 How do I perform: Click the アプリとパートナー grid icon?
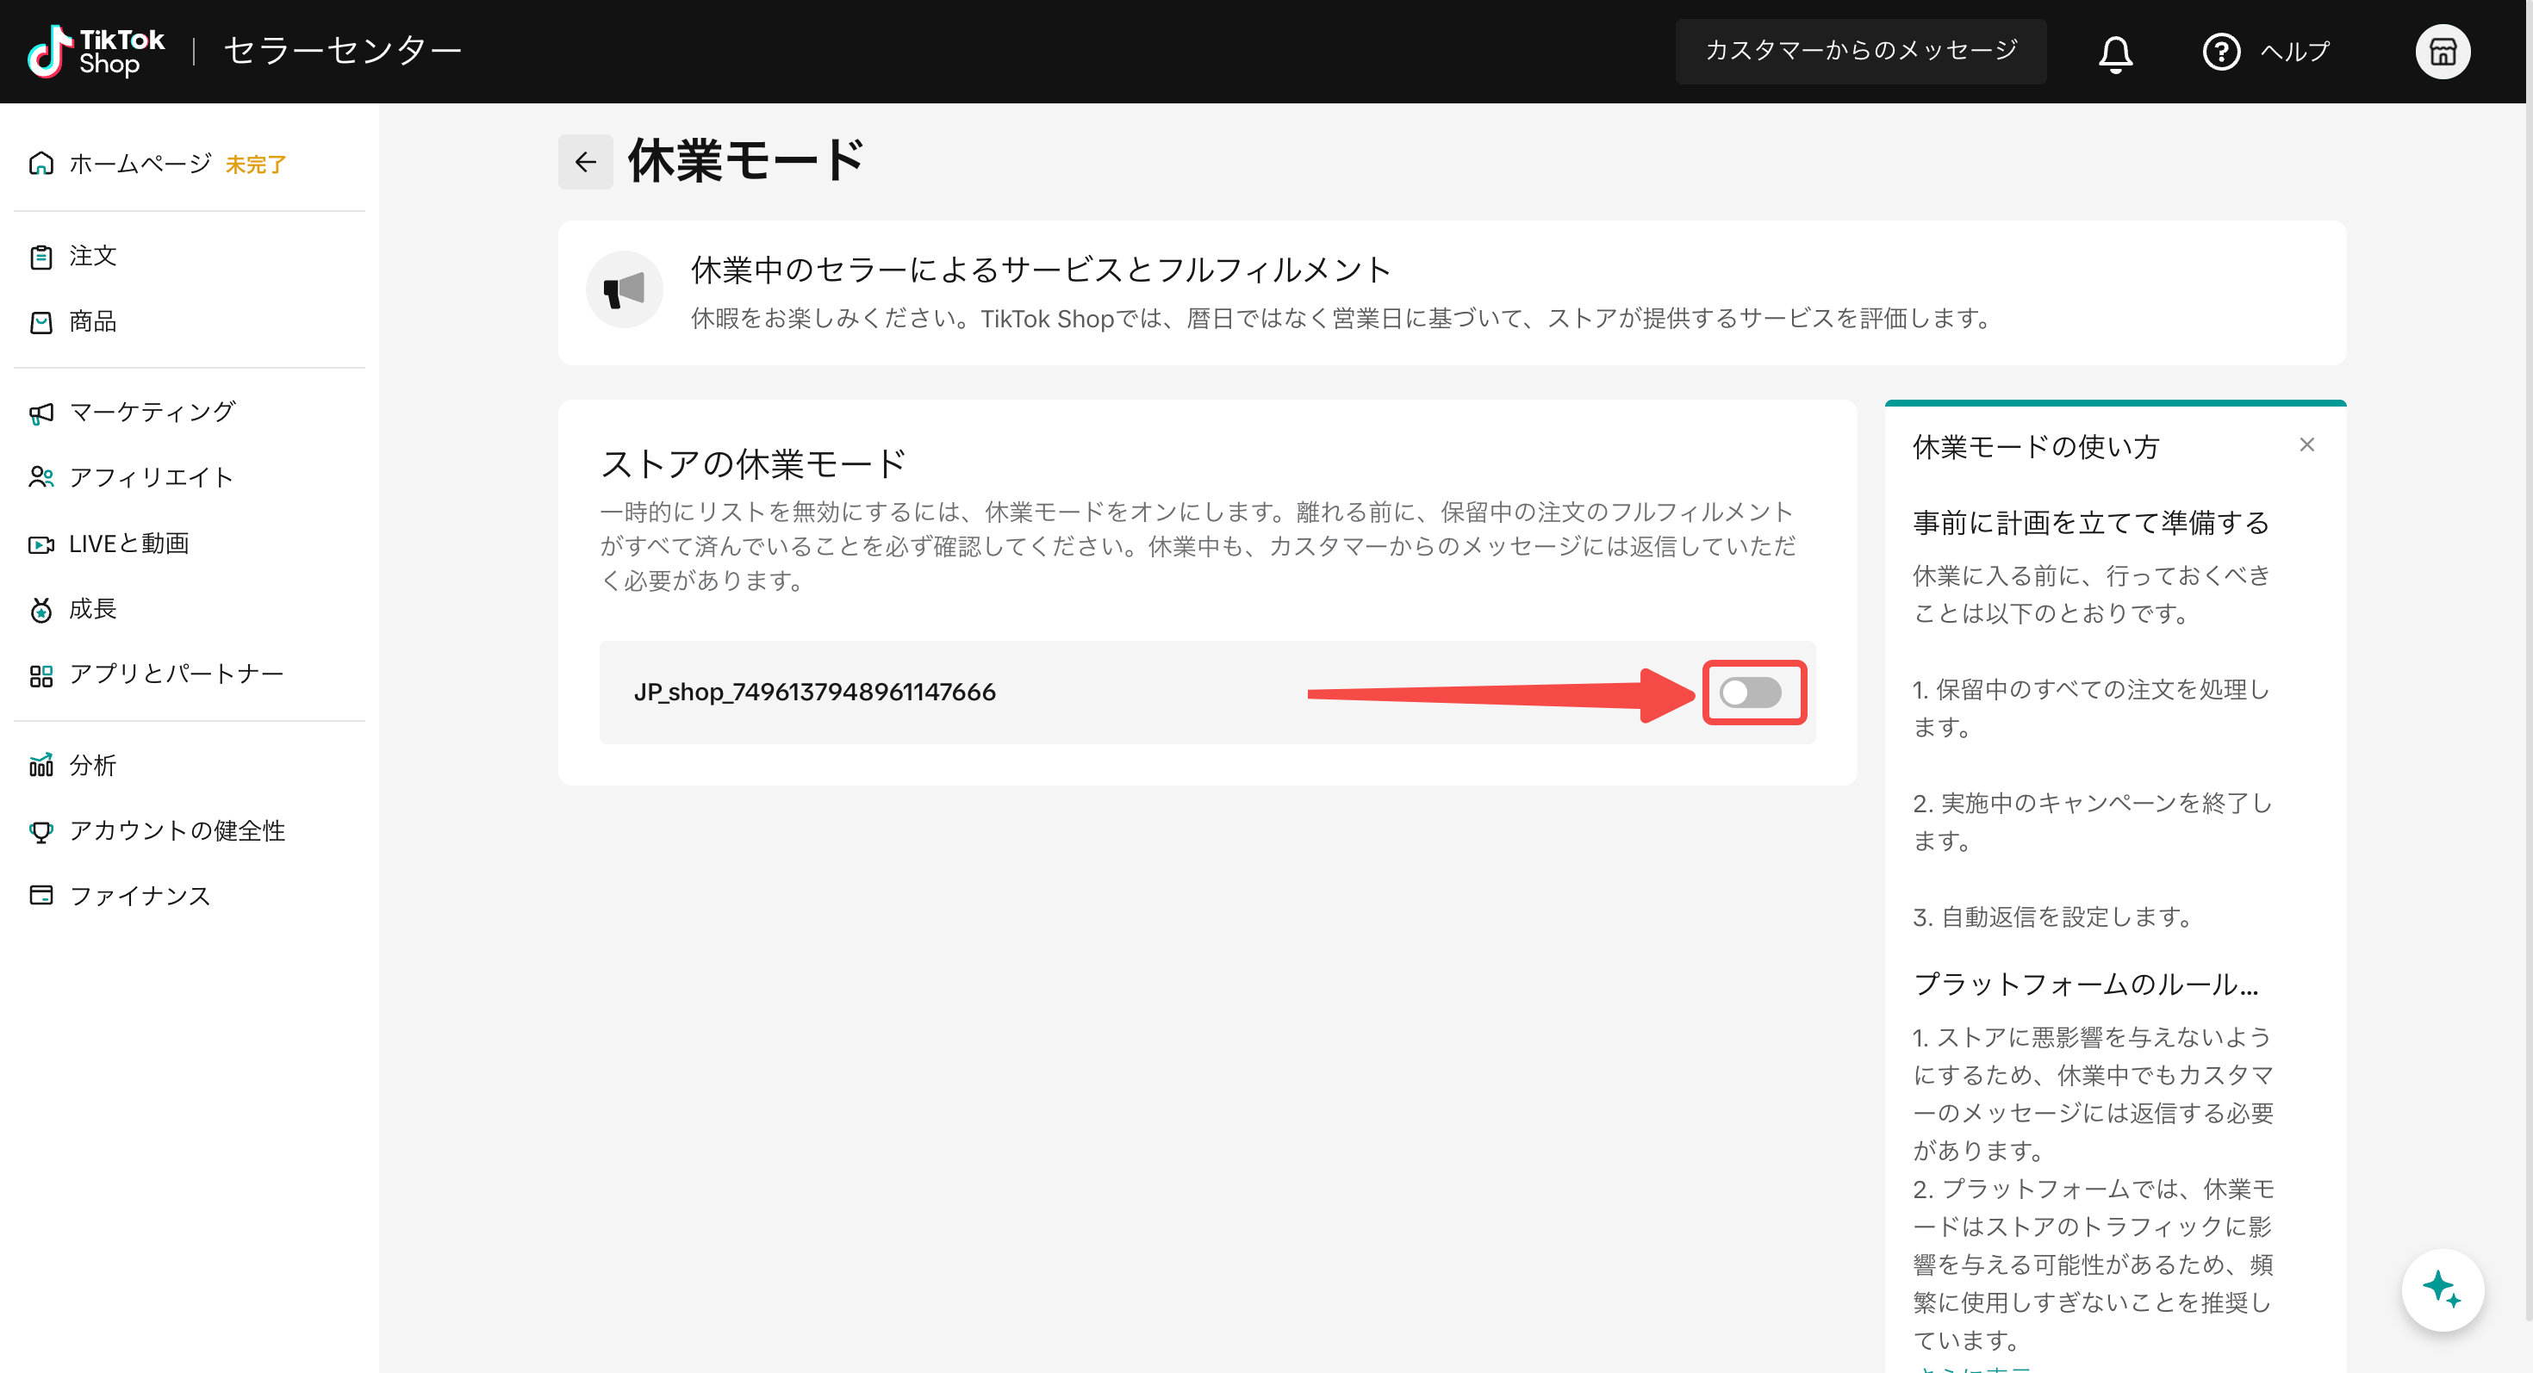40,675
